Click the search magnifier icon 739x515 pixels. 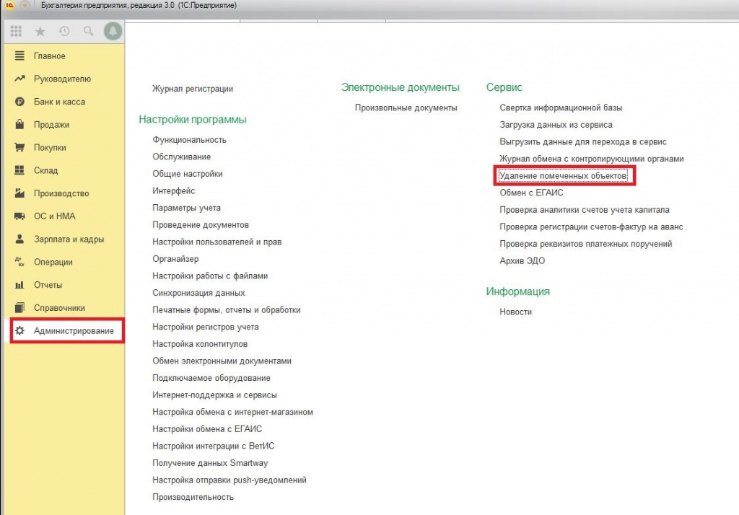(x=88, y=31)
